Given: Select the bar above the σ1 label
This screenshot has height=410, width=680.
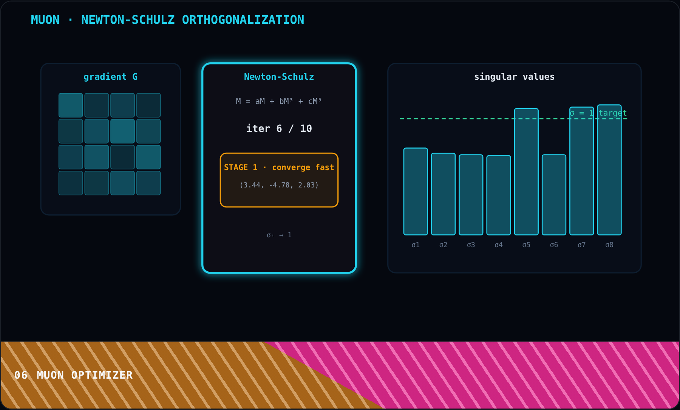Looking at the screenshot, I should (416, 192).
